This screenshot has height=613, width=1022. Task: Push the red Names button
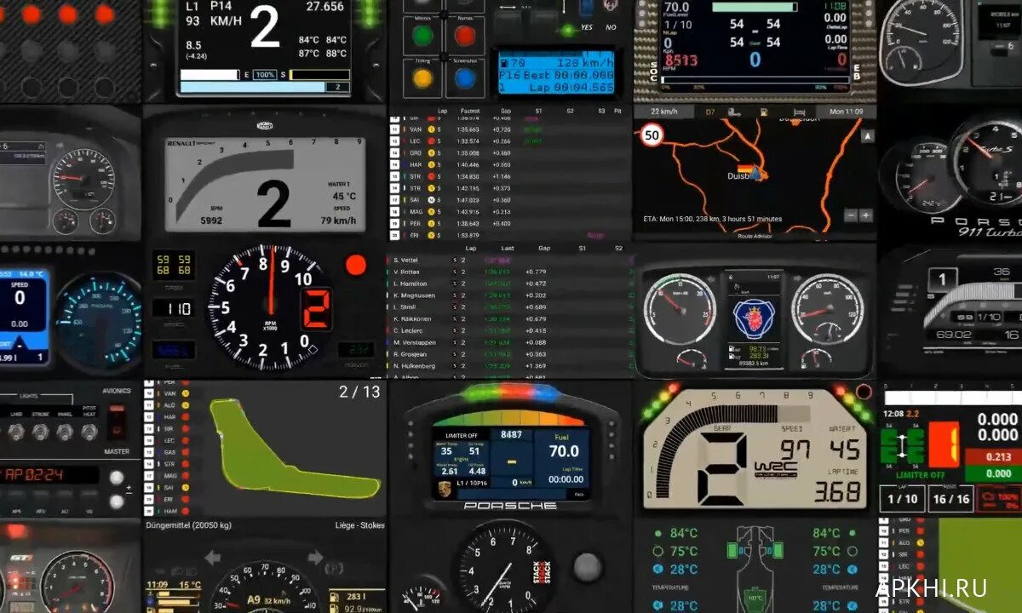tap(464, 35)
